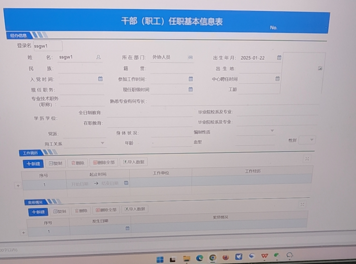Viewport: 356px width, 264px height.
Task: Open the 发生日期 calendar icon in row 1
Action: 127,228
